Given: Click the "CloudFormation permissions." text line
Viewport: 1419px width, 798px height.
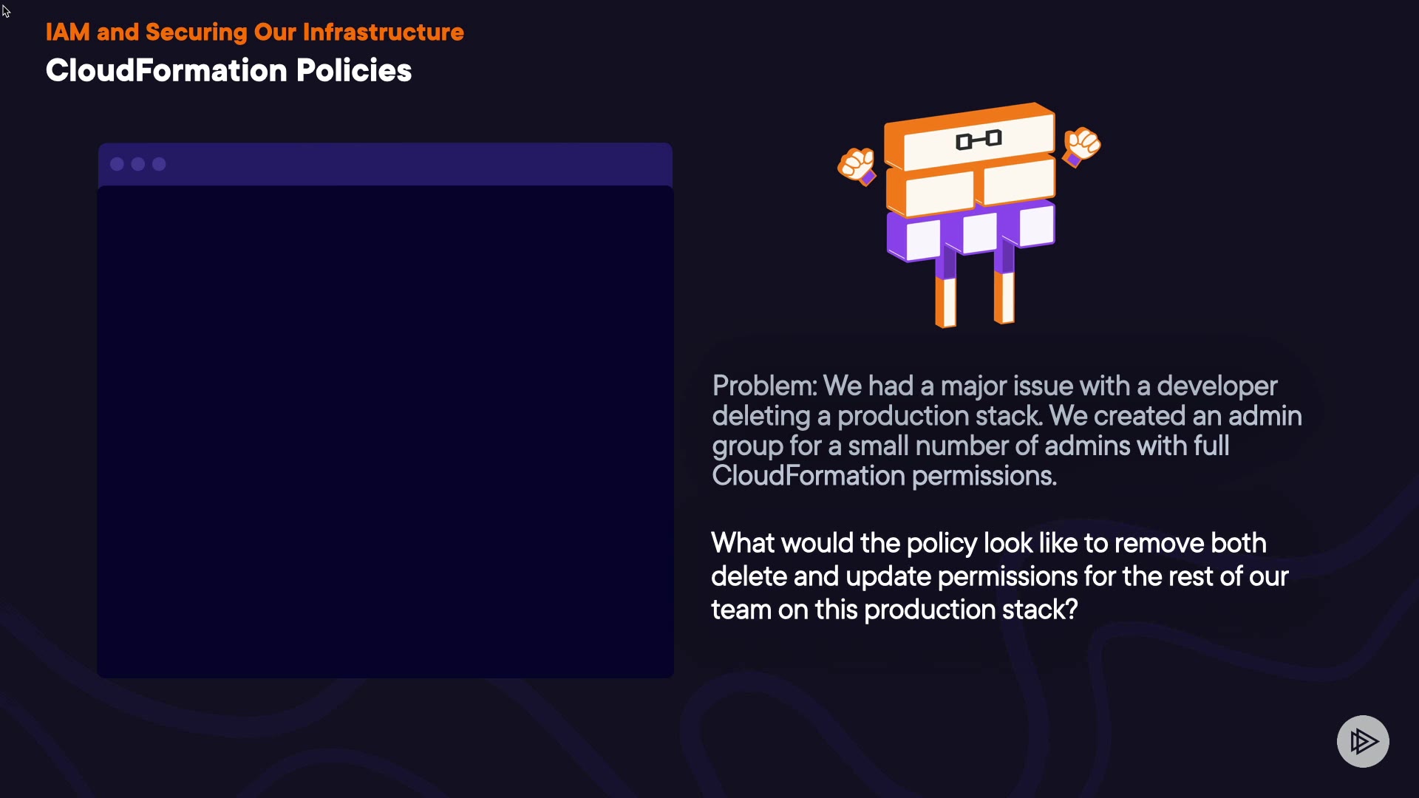Looking at the screenshot, I should (884, 476).
